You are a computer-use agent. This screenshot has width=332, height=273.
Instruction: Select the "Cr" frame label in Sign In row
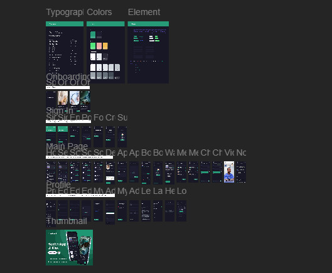point(110,117)
